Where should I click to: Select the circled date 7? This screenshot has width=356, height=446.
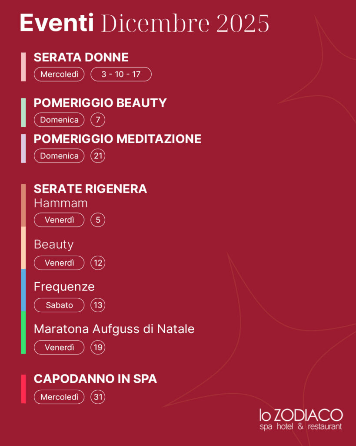pos(98,120)
